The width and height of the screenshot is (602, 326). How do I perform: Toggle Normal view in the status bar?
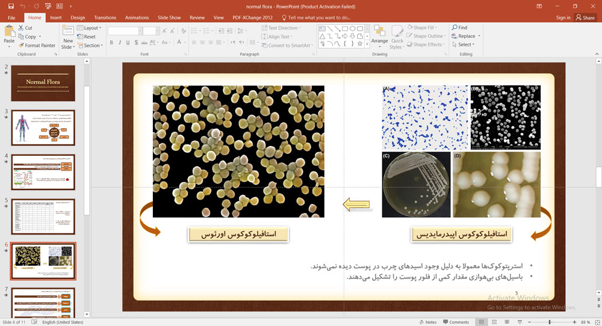481,322
